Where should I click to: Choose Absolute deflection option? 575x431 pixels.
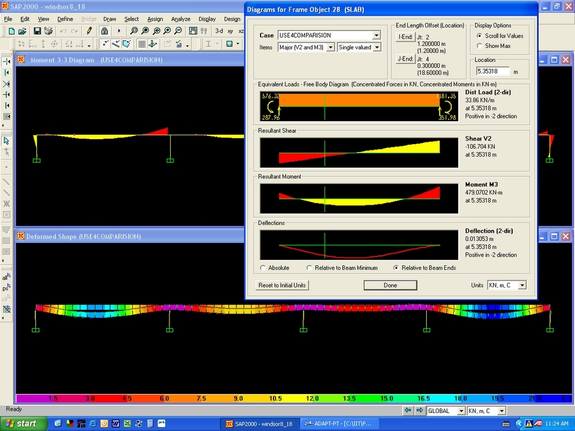click(x=263, y=268)
